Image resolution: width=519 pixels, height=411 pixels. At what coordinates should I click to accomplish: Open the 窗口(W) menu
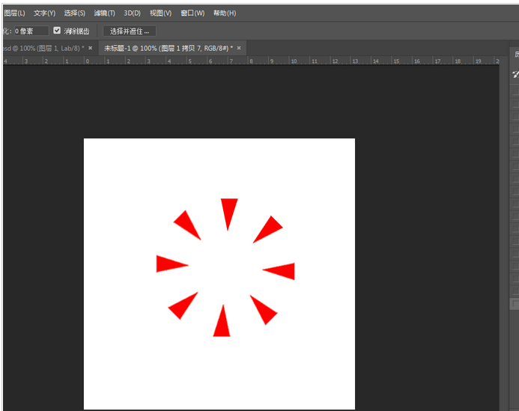pos(192,13)
